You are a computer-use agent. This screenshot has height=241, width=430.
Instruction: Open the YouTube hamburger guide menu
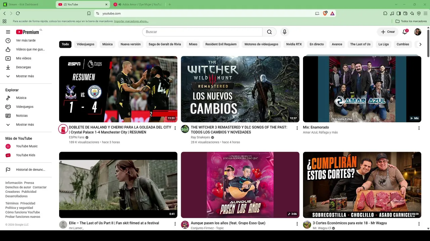coord(8,32)
